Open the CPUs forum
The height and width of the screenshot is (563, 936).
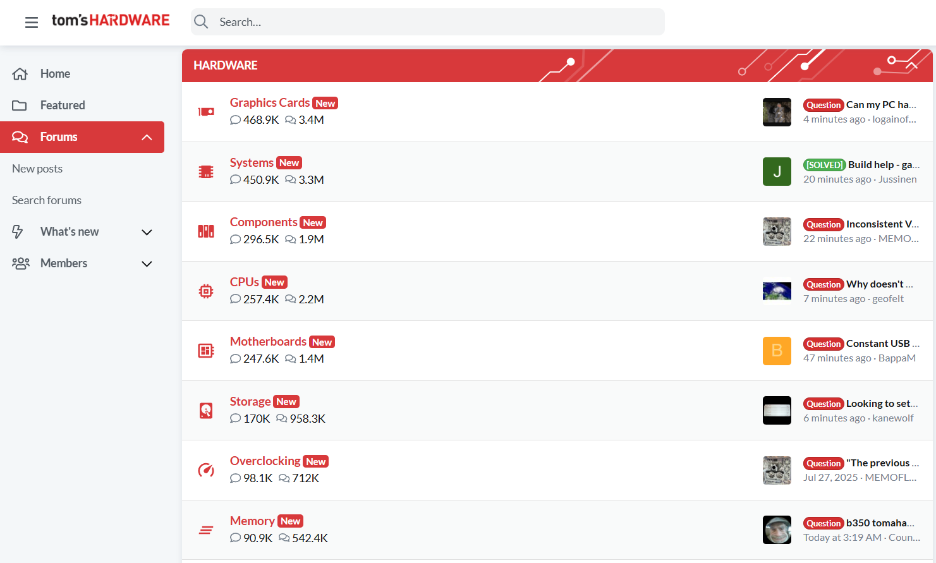point(245,282)
